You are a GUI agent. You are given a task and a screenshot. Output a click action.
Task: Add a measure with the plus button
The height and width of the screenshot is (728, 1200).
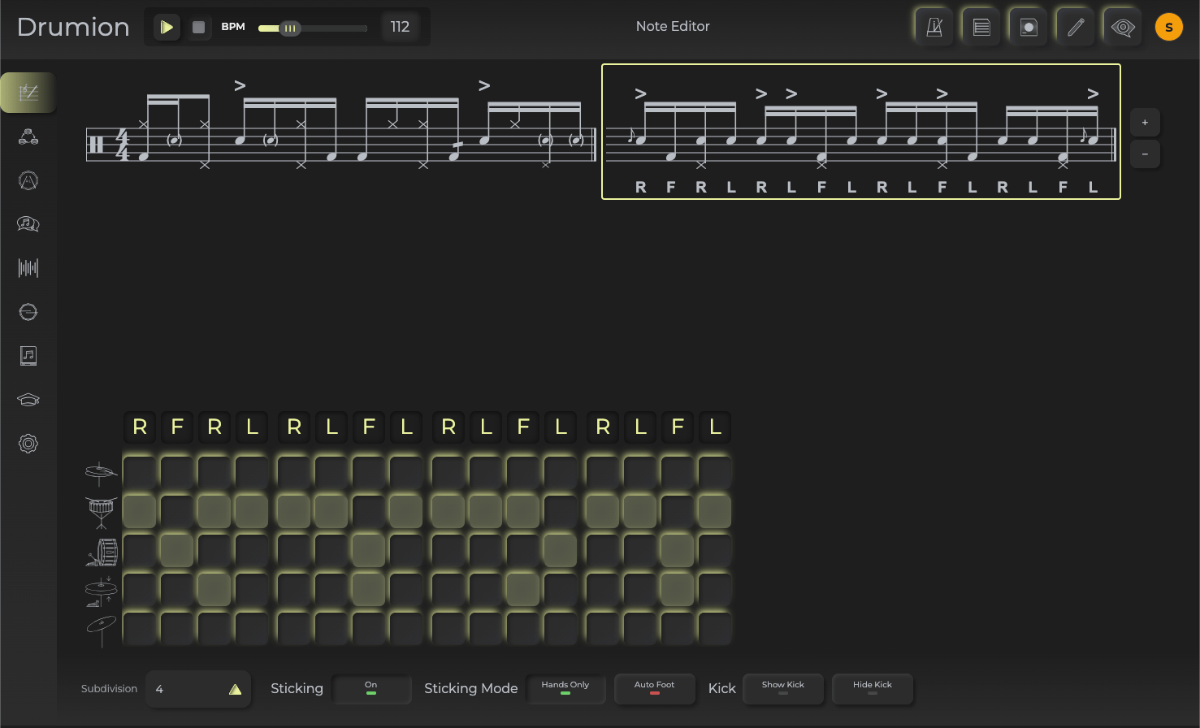click(1145, 123)
